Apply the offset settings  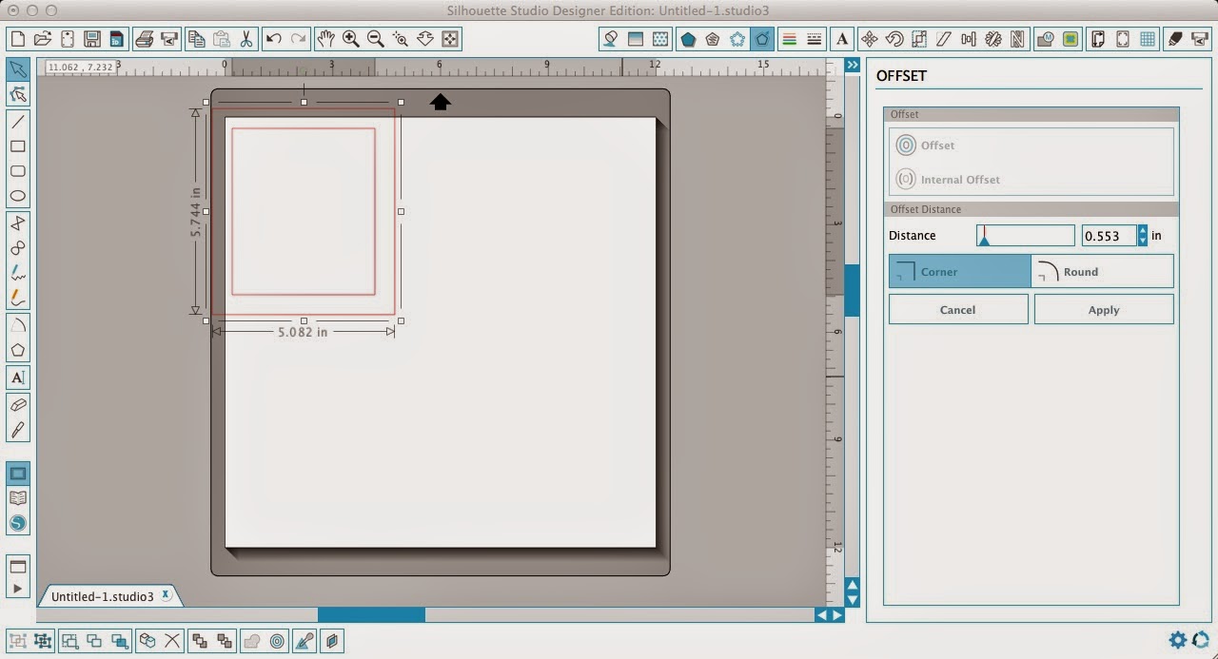[1103, 309]
